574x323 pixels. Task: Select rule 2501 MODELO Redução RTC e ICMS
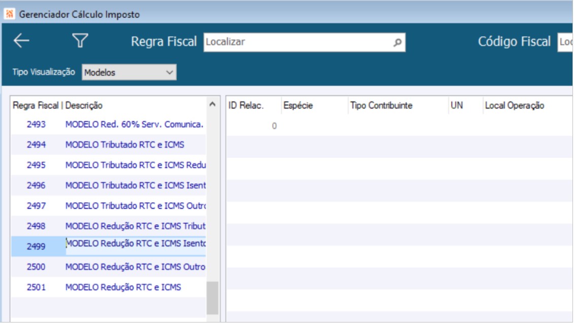pyautogui.click(x=109, y=287)
